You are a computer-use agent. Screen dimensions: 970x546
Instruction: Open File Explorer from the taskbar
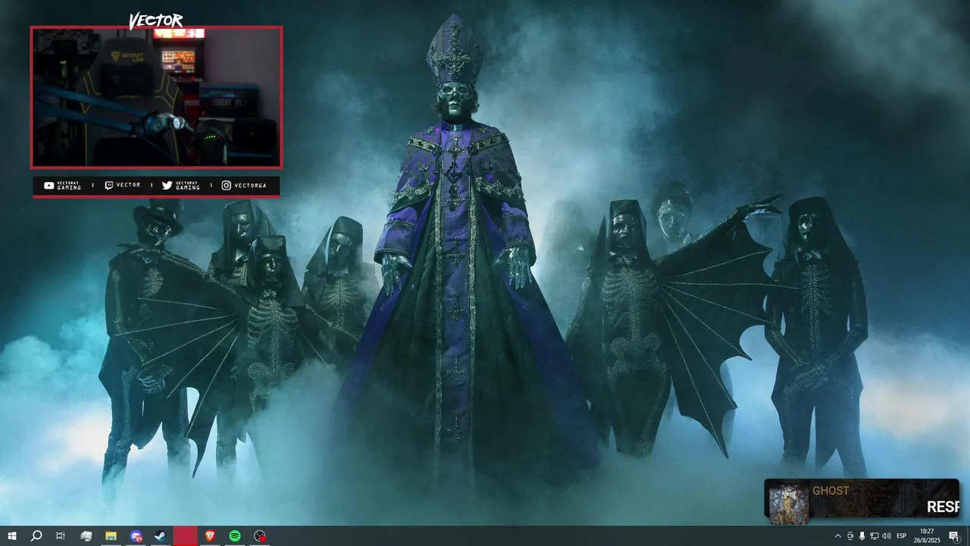click(x=111, y=536)
